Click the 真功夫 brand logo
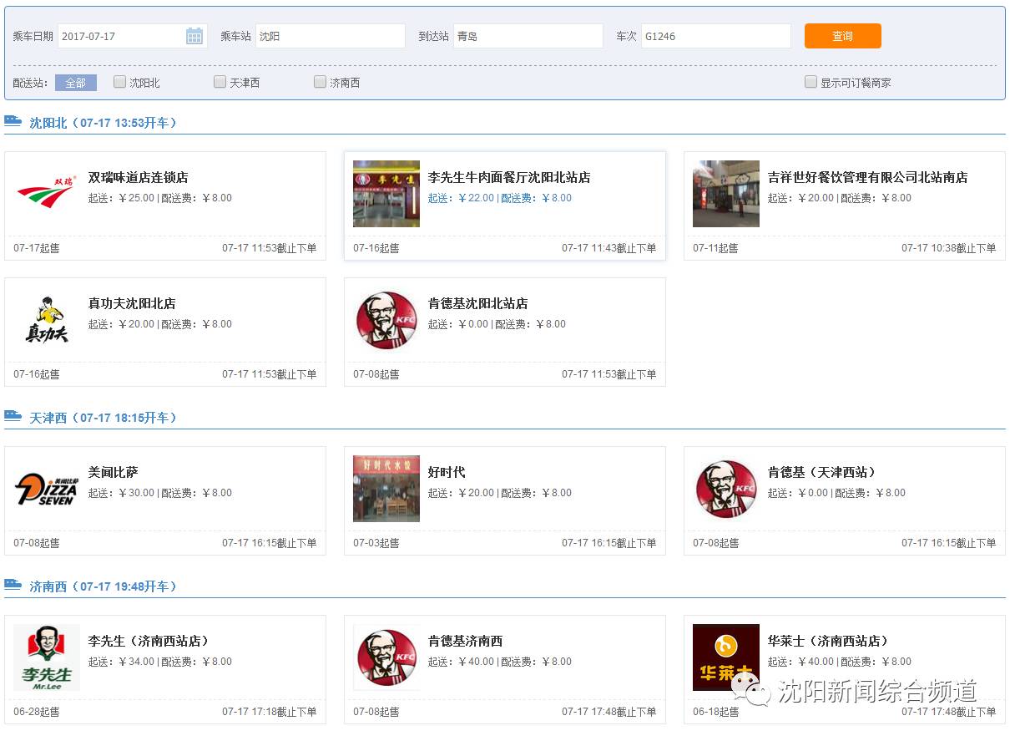 [46, 319]
